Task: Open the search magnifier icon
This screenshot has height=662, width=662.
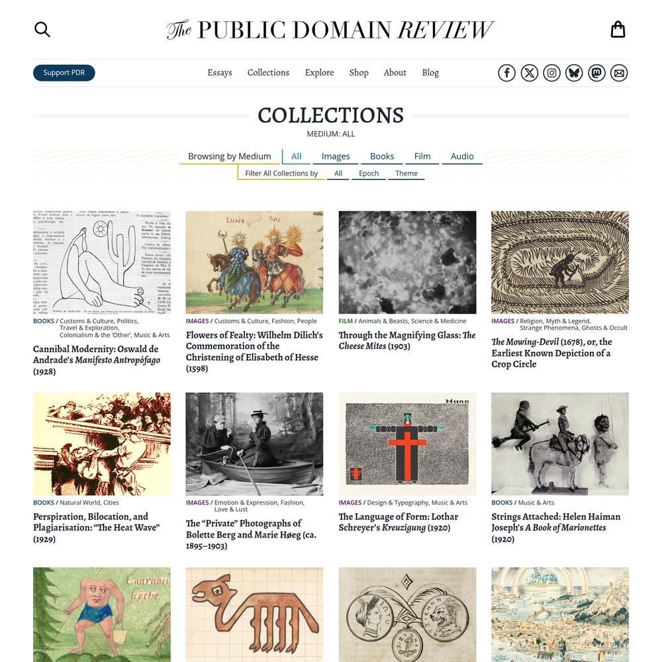Action: click(42, 30)
